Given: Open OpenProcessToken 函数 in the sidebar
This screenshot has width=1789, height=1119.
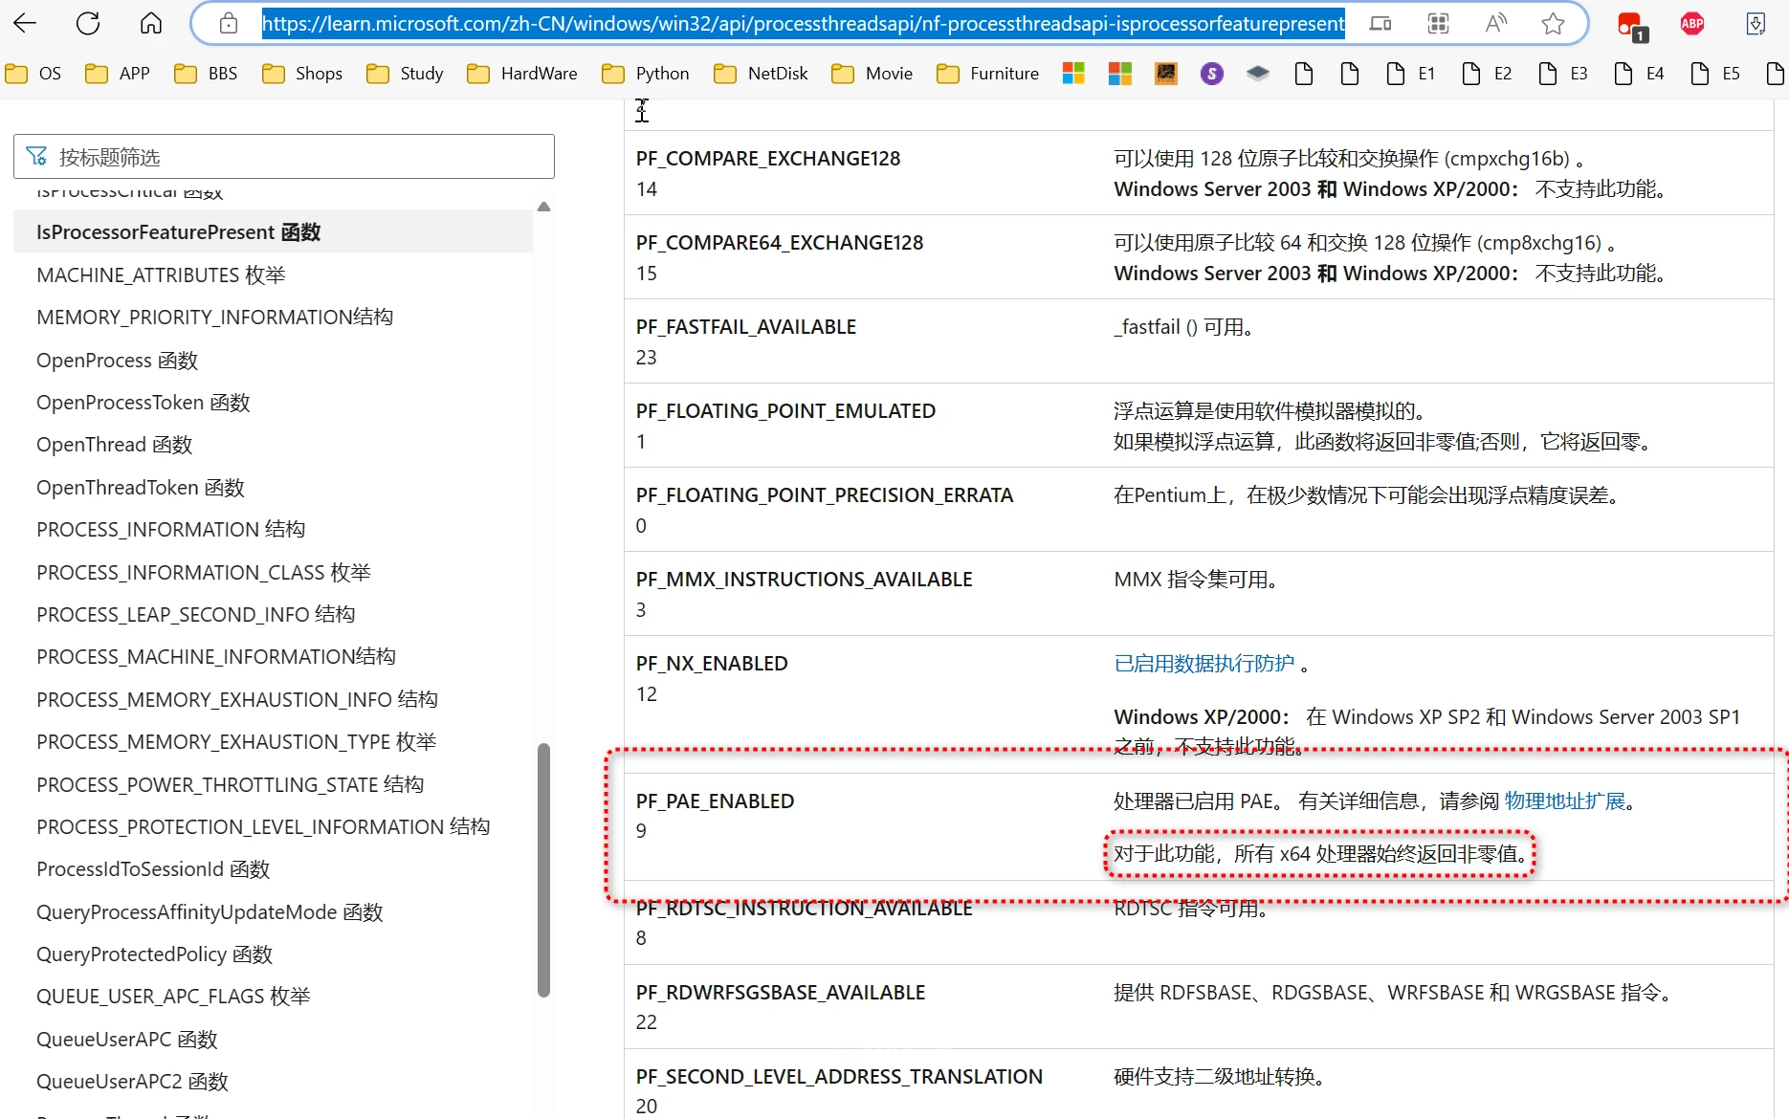Looking at the screenshot, I should [144, 403].
